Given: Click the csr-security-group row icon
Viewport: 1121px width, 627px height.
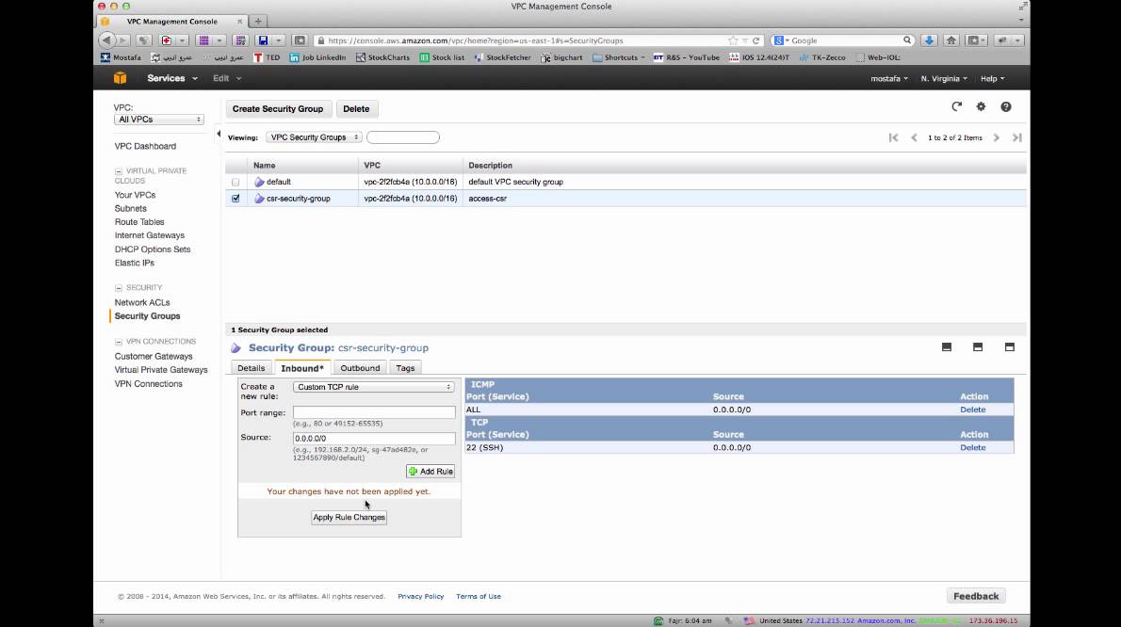Looking at the screenshot, I should (259, 199).
